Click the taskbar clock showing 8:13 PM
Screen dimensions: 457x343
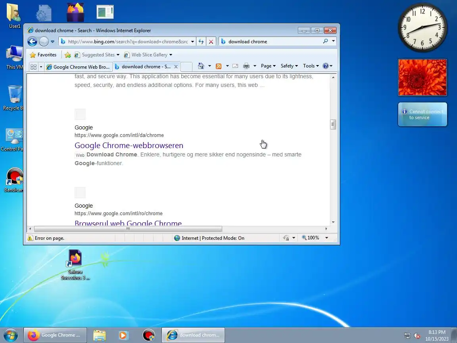[x=437, y=335]
